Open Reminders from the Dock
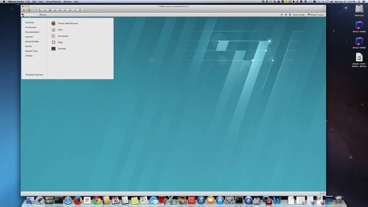This screenshot has height=207, width=368. tap(125, 200)
